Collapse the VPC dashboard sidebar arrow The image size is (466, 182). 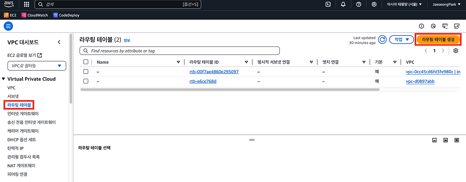click(59, 42)
